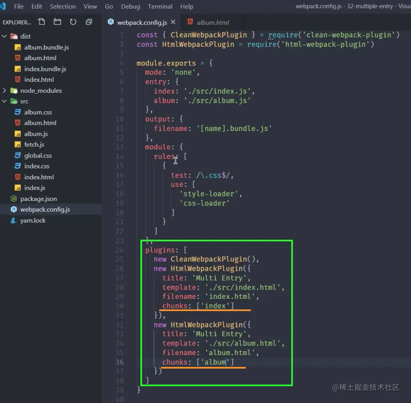Viewport: 411px width, 403px height.
Task: Click the HTML icon beside src index.html
Action: click(18, 177)
